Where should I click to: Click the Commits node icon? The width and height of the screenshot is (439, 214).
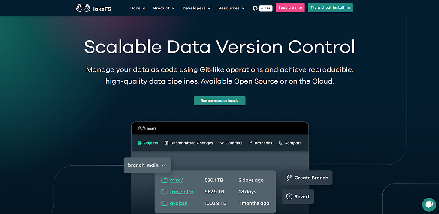point(222,143)
